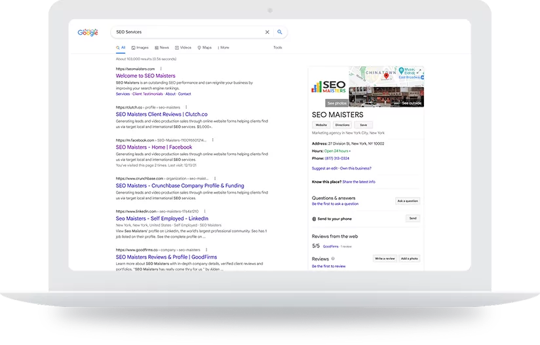Click Share the latest info link
The height and width of the screenshot is (345, 540).
pyautogui.click(x=359, y=182)
